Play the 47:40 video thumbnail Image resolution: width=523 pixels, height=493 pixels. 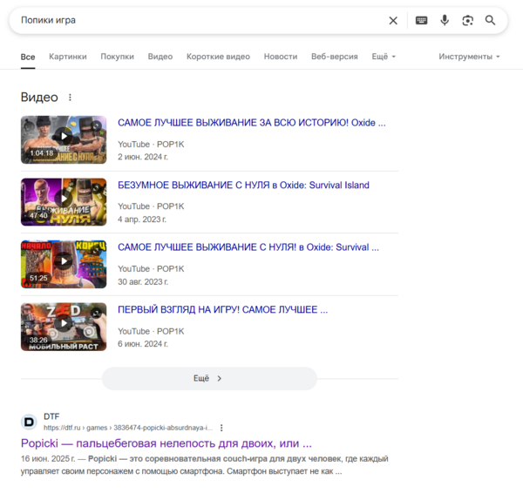click(x=64, y=202)
